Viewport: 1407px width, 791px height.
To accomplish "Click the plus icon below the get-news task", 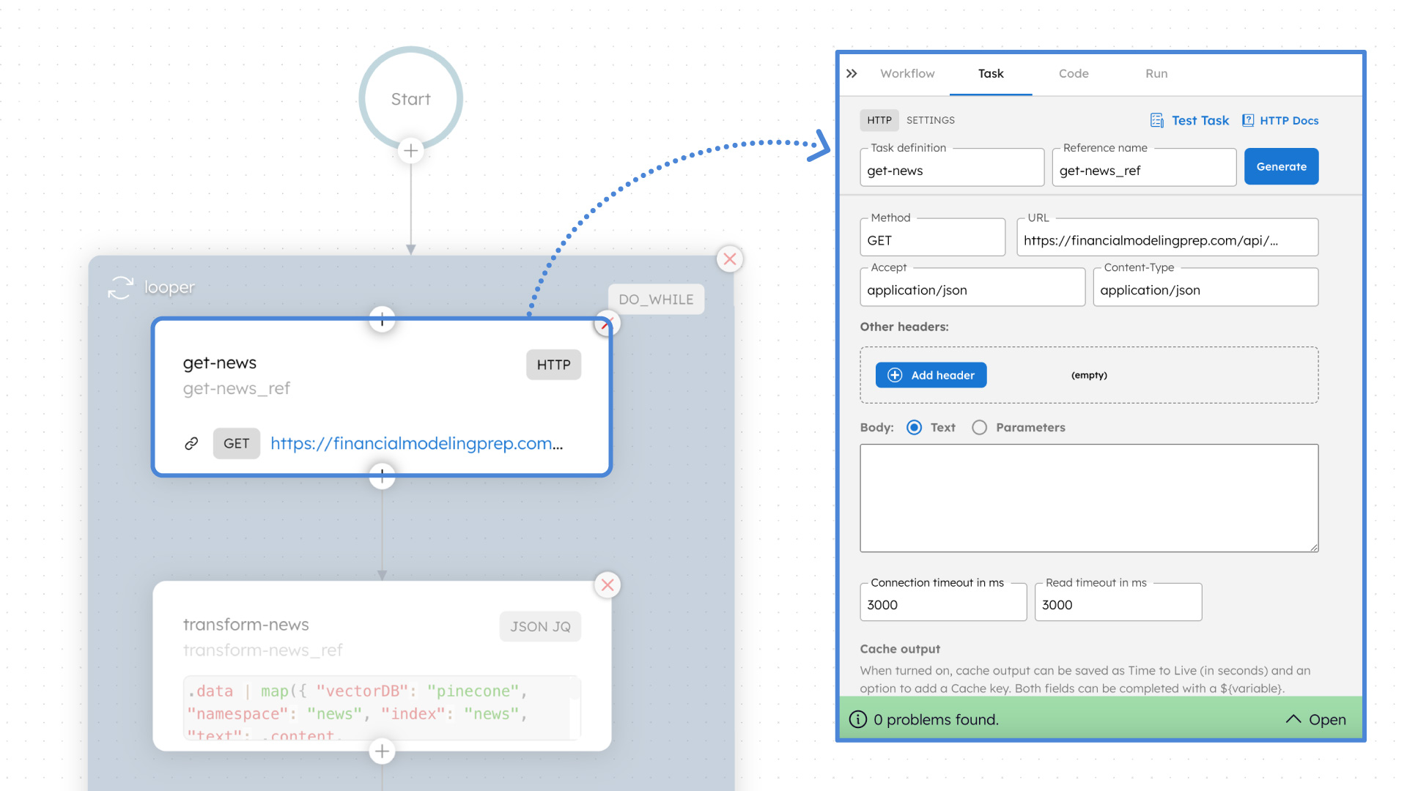I will coord(382,476).
